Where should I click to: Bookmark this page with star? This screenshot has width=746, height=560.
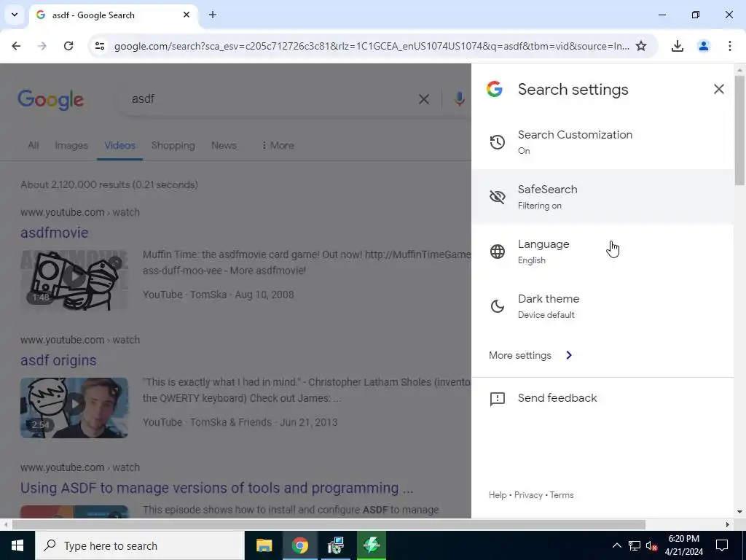point(641,46)
